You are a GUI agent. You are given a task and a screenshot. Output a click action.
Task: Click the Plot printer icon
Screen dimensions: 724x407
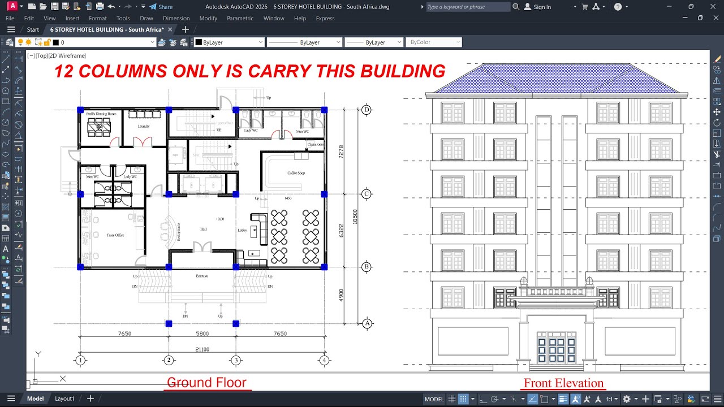[x=100, y=7]
